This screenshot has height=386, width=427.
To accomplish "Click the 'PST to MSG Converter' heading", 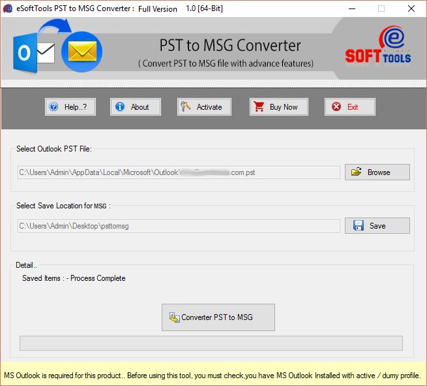I will pos(230,45).
